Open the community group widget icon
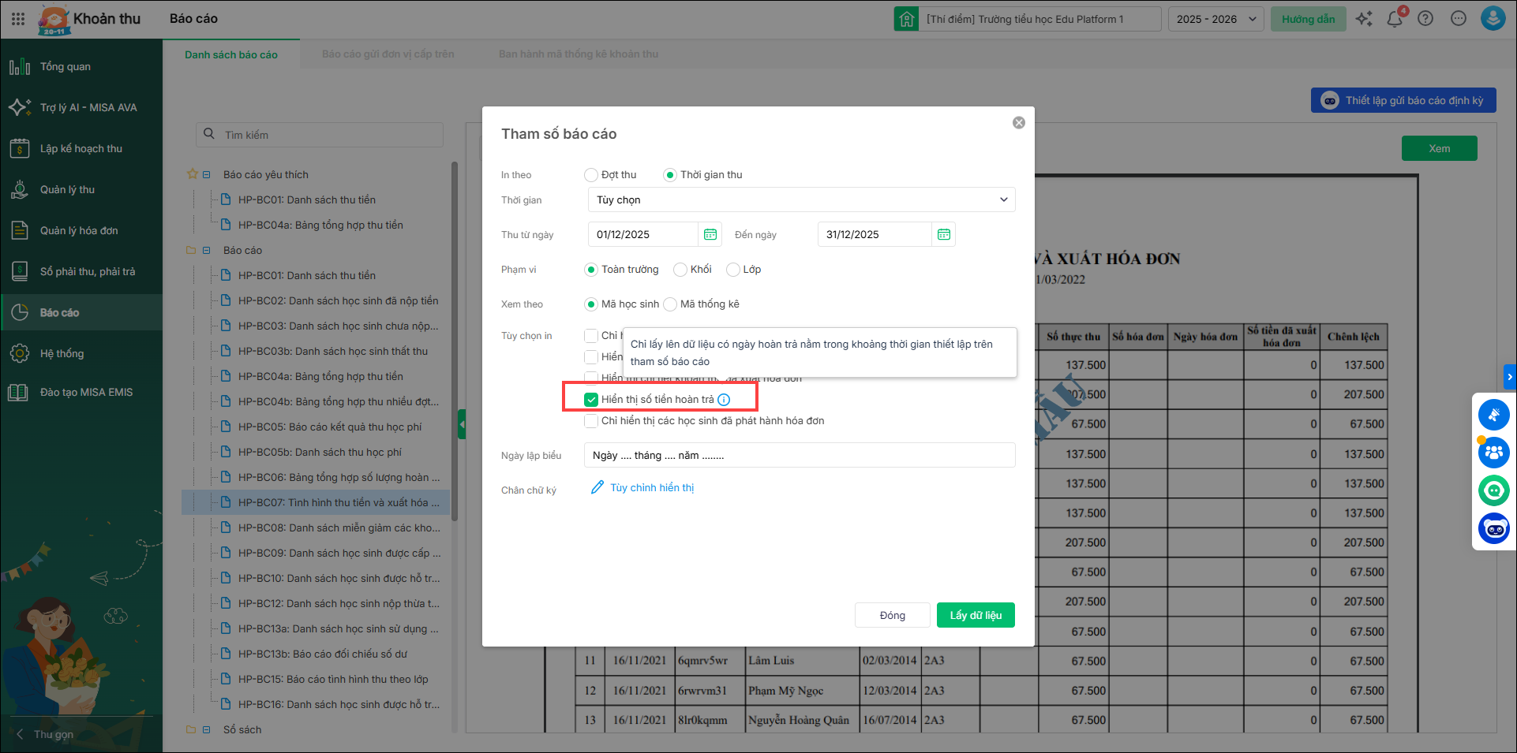Screen dimensions: 1517x753 (1494, 453)
